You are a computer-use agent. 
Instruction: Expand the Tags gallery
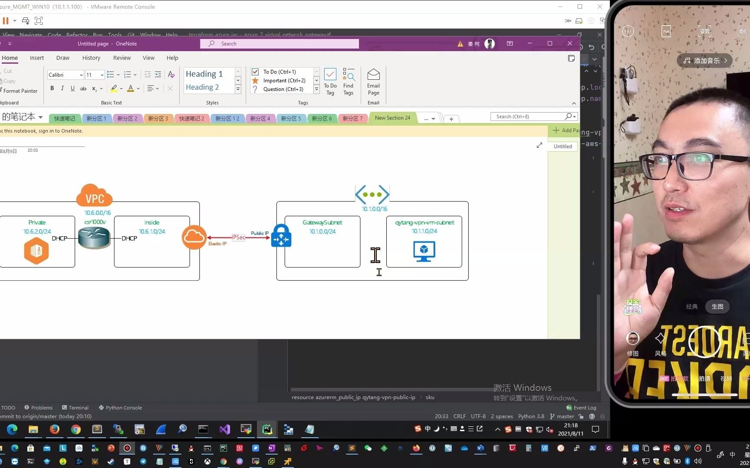(x=316, y=89)
